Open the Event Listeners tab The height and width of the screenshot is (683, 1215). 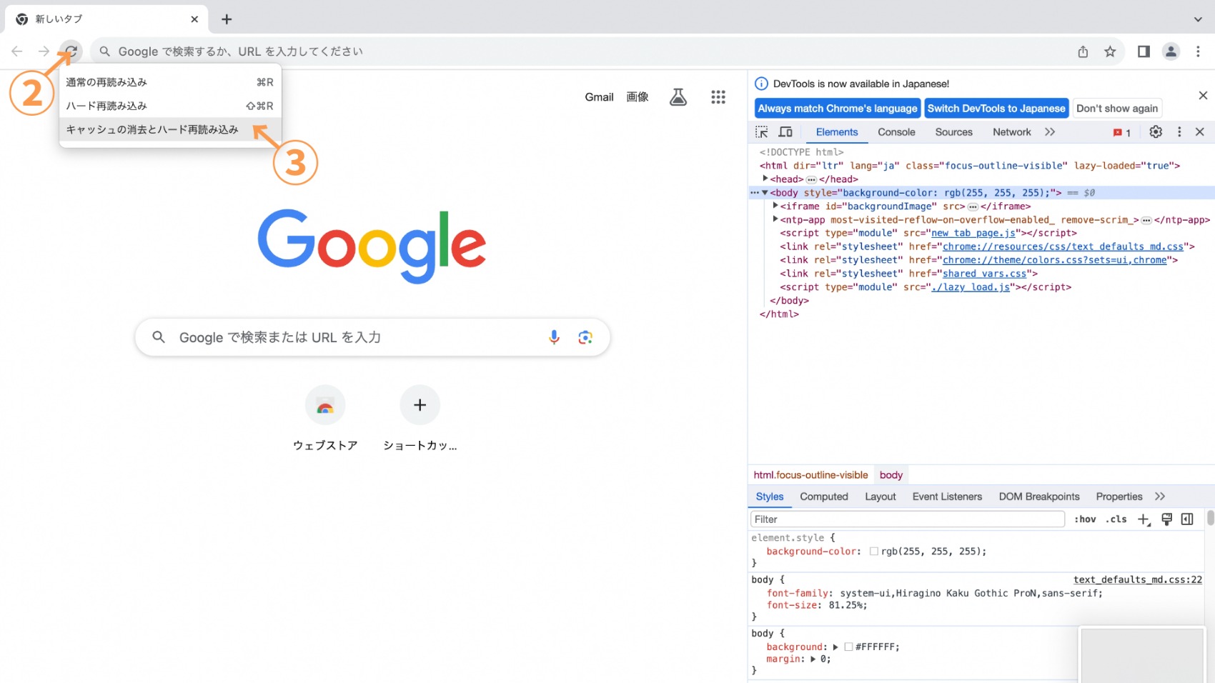pos(947,497)
